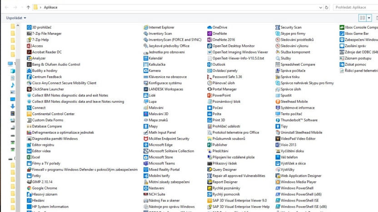Click the Thunderbolt Software icon
Screen dimensions: 378x212
278,120
